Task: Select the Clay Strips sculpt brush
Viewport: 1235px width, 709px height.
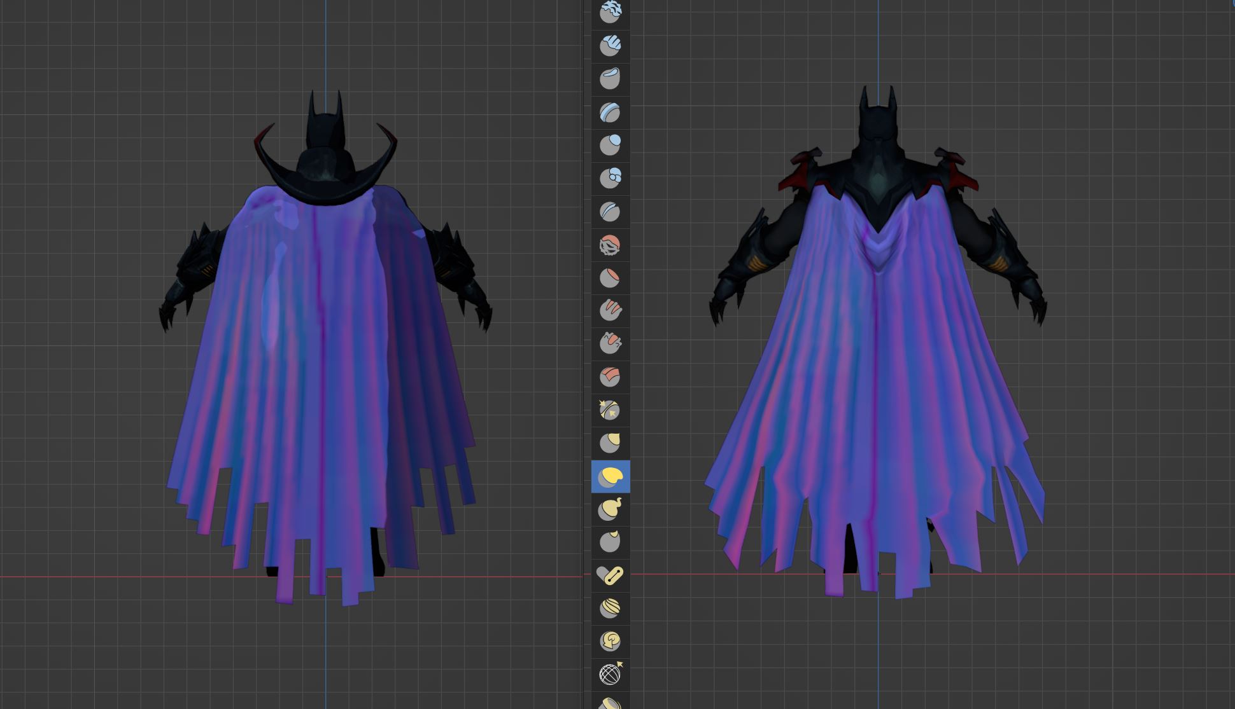Action: (610, 46)
